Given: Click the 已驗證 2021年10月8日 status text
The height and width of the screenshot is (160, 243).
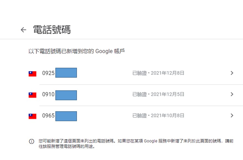Looking at the screenshot, I should click(158, 115).
